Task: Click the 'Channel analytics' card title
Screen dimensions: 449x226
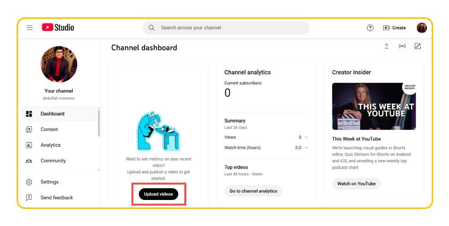Action: tap(247, 72)
